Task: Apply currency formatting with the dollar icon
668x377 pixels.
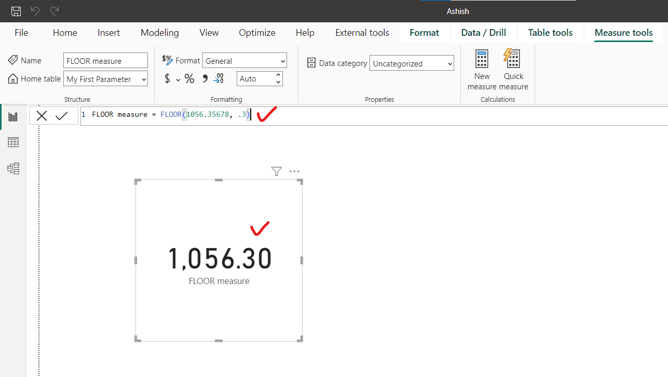Action: [166, 78]
